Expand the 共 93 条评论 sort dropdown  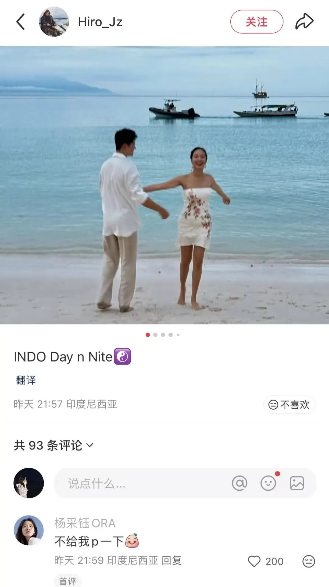(x=54, y=446)
